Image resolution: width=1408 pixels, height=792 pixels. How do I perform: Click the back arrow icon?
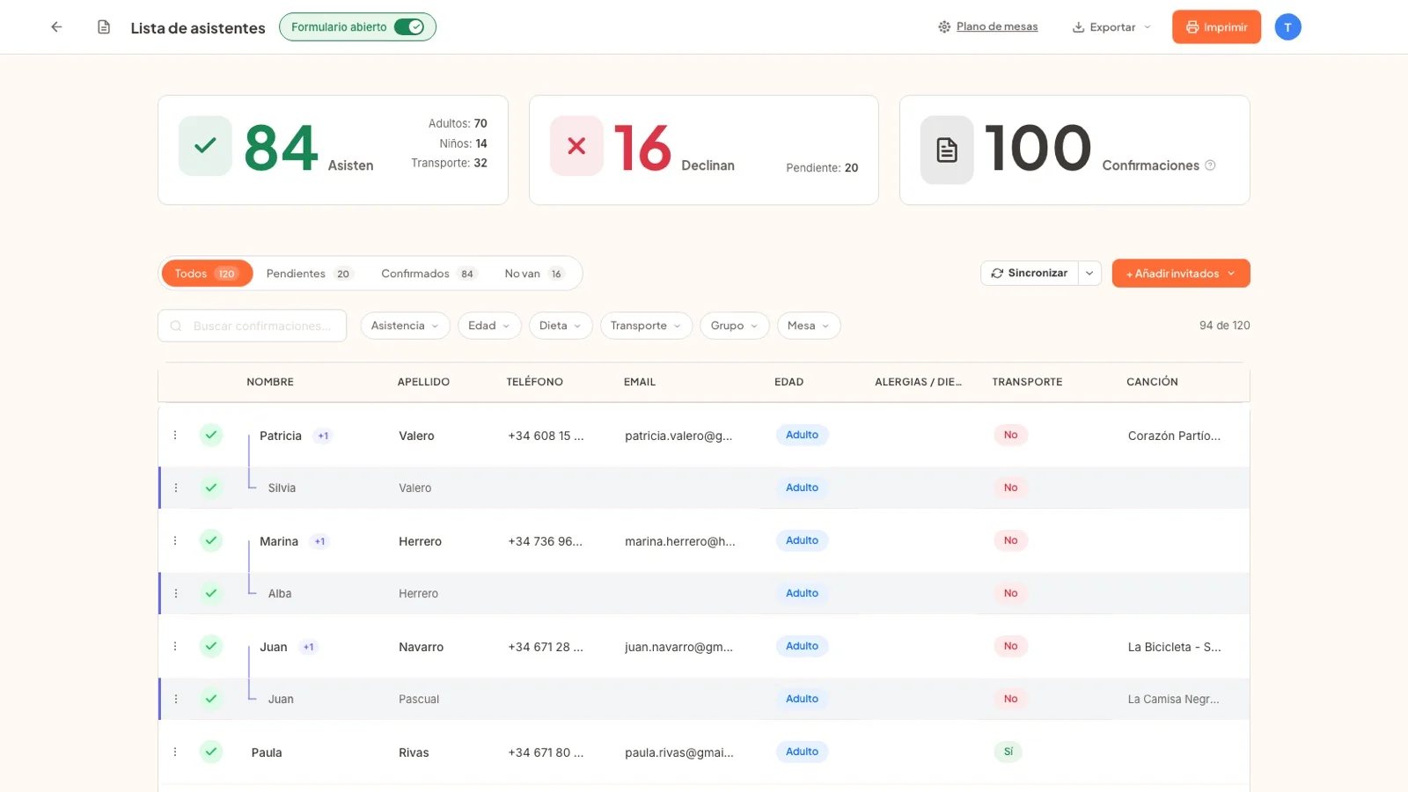point(56,27)
